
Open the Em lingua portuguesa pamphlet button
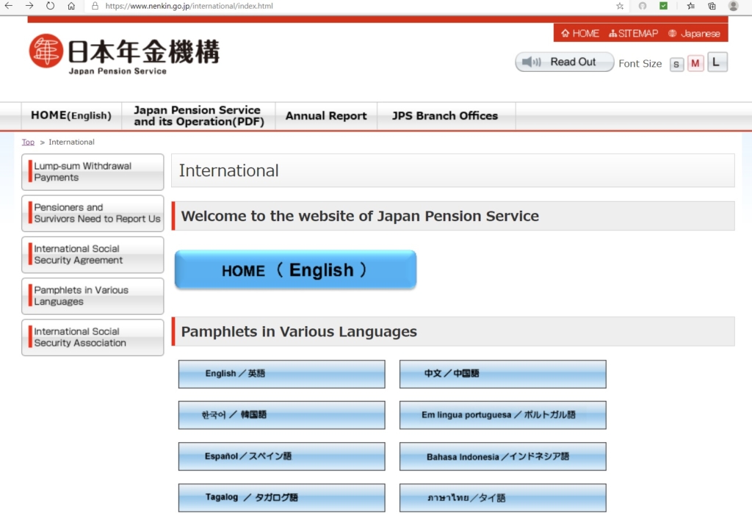502,415
